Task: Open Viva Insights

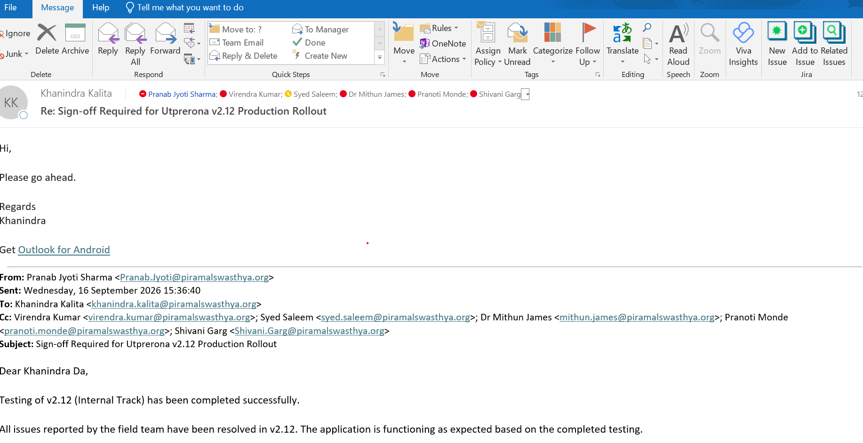Action: coord(743,44)
